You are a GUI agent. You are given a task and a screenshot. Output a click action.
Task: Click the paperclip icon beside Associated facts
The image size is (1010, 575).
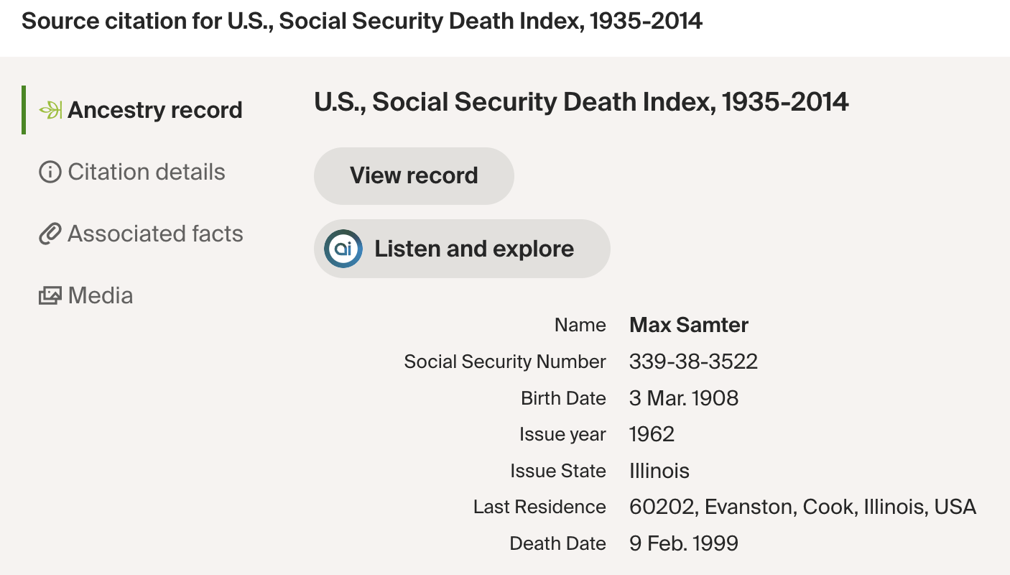[x=50, y=234]
